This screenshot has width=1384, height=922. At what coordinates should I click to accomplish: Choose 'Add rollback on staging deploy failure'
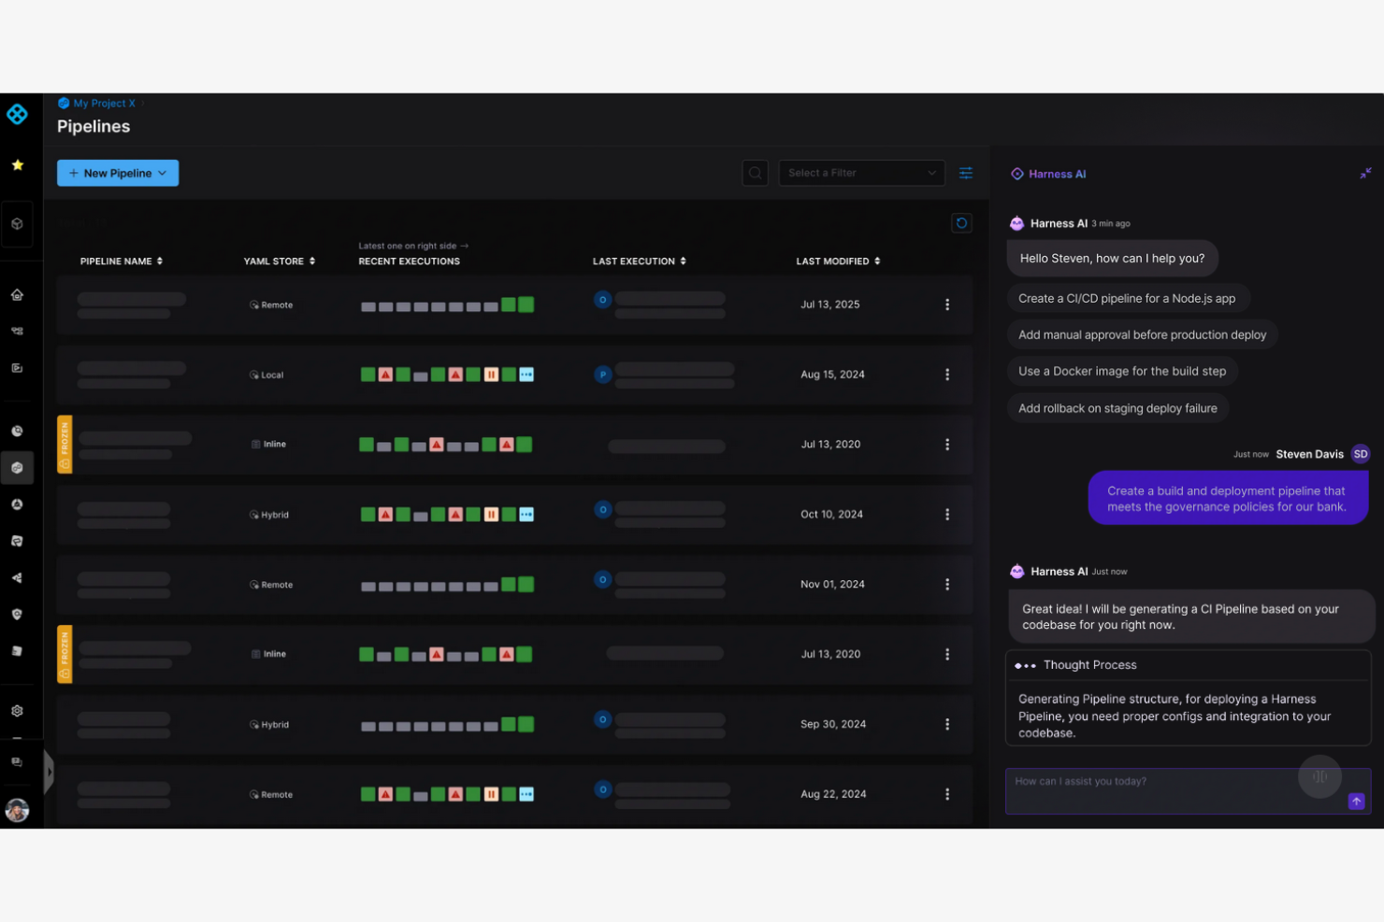1117,408
